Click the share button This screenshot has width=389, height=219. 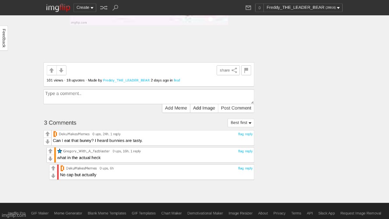pyautogui.click(x=228, y=70)
